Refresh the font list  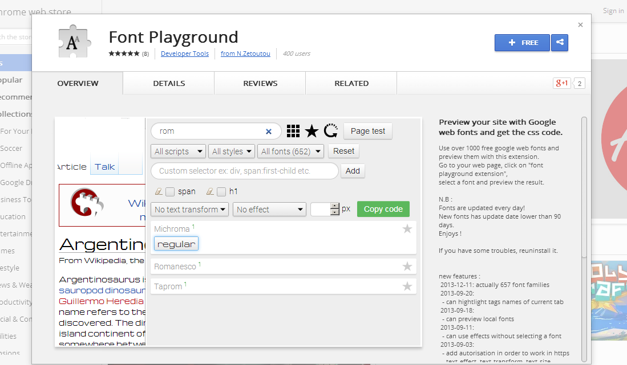click(x=331, y=130)
